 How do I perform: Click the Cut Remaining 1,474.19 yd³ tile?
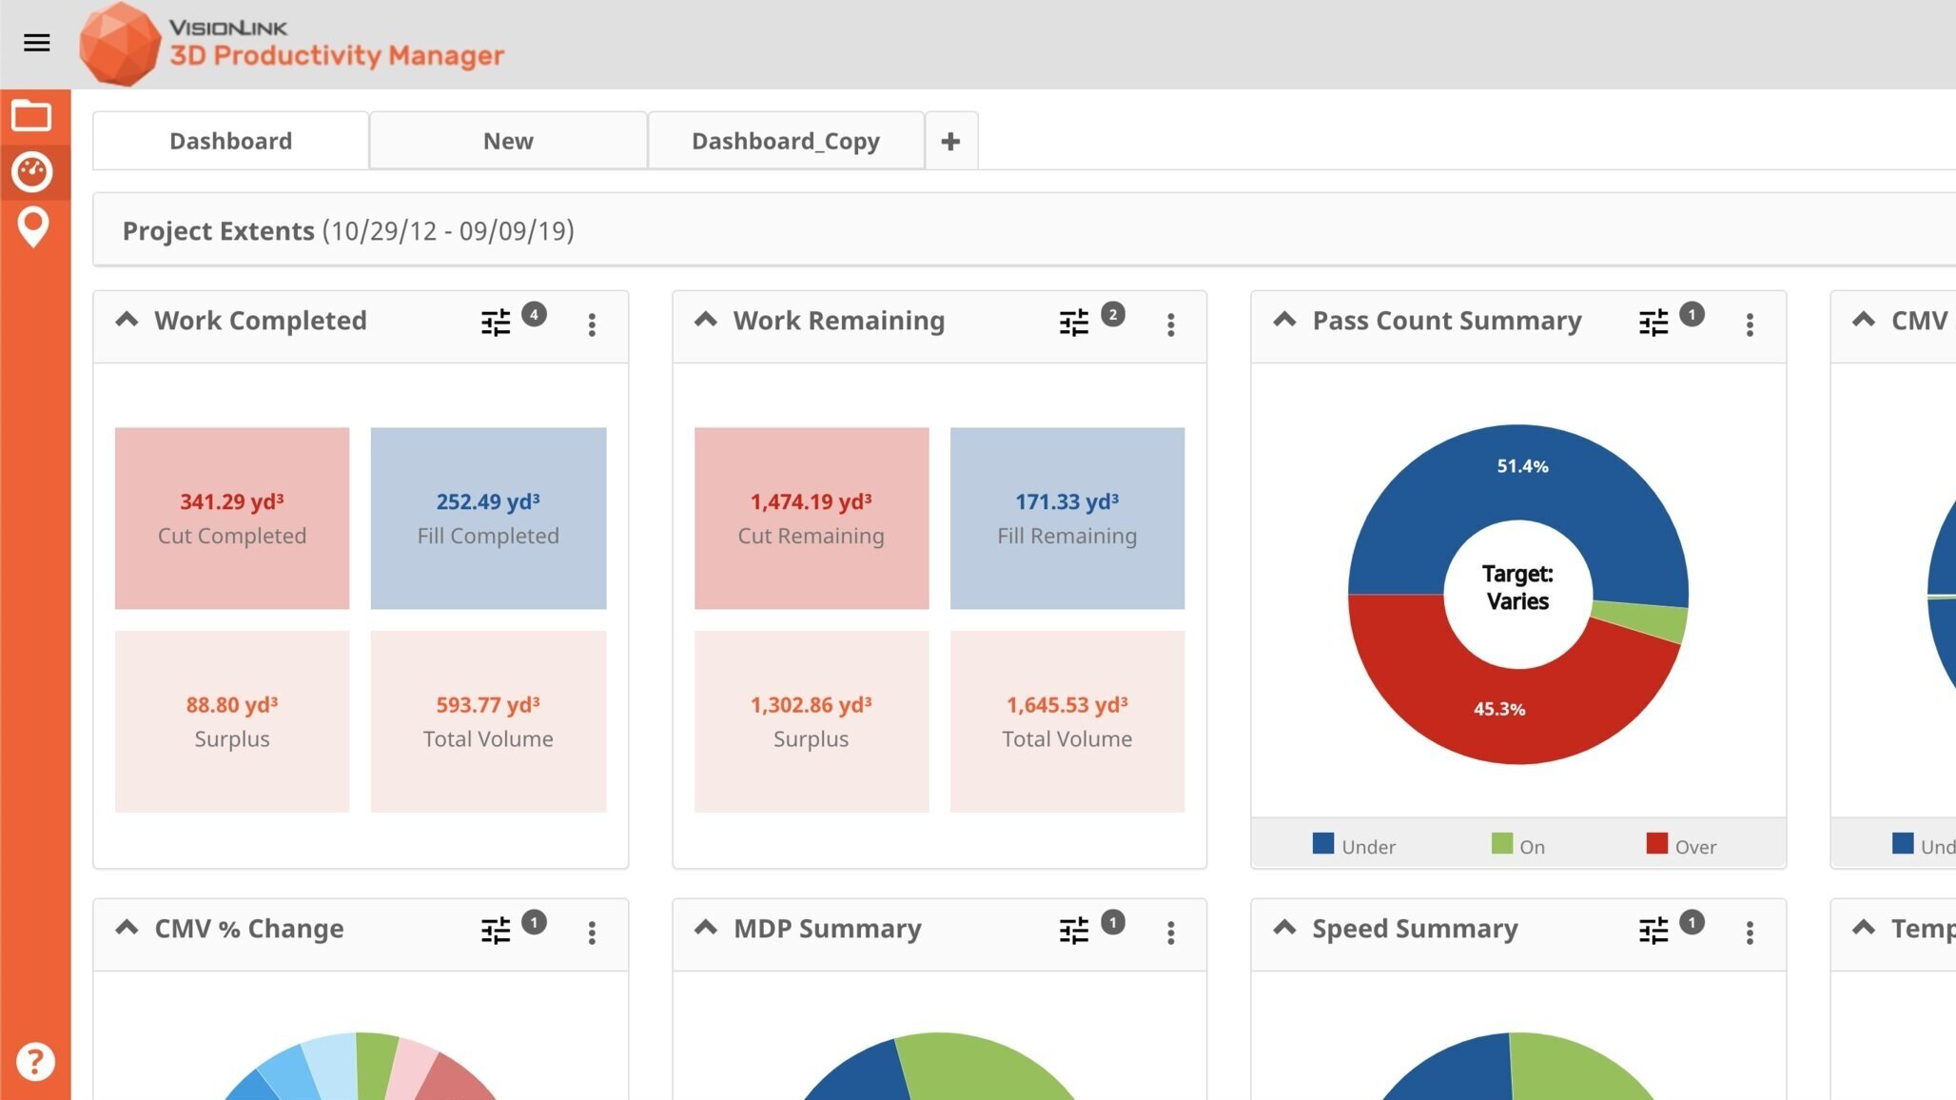812,518
